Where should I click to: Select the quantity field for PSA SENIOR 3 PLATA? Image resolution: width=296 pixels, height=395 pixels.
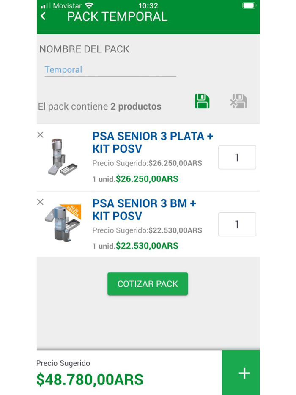(x=237, y=157)
